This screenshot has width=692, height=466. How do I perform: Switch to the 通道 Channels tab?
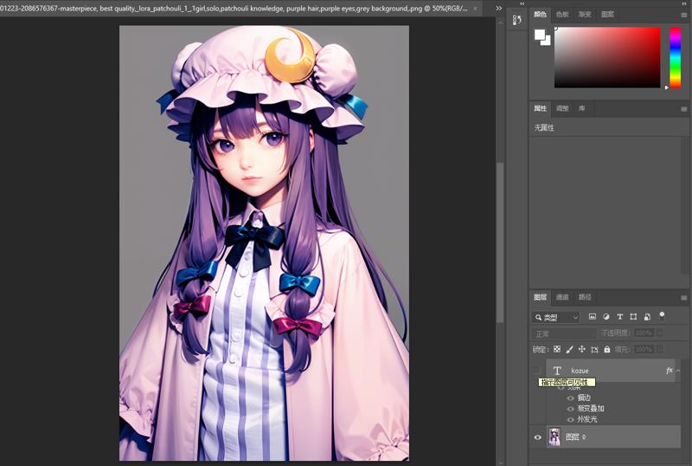coord(561,297)
